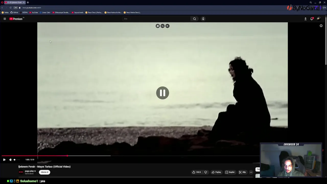Open the Patika bookmark
Viewport: 327px width, 184px height.
tap(5, 13)
